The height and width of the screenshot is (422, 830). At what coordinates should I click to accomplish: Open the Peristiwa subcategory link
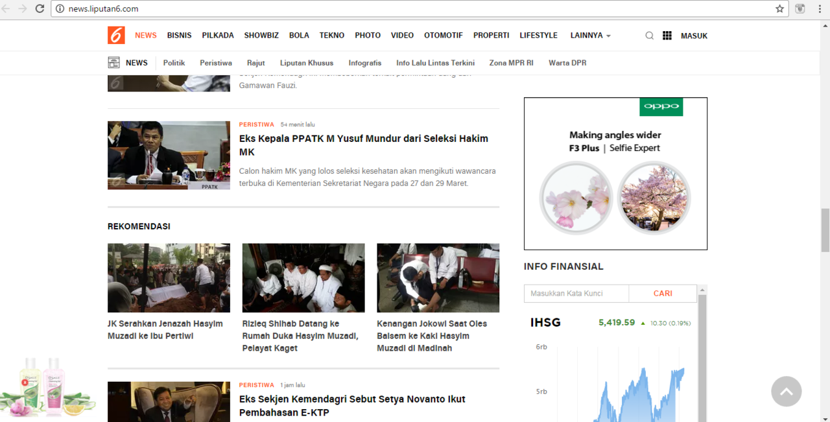pyautogui.click(x=216, y=63)
